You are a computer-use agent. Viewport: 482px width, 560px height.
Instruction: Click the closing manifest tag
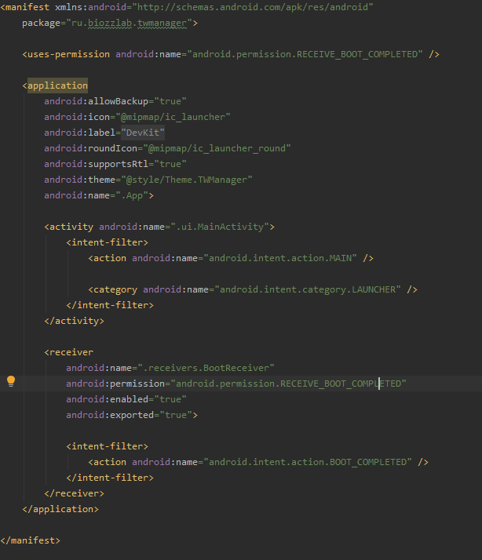point(31,541)
